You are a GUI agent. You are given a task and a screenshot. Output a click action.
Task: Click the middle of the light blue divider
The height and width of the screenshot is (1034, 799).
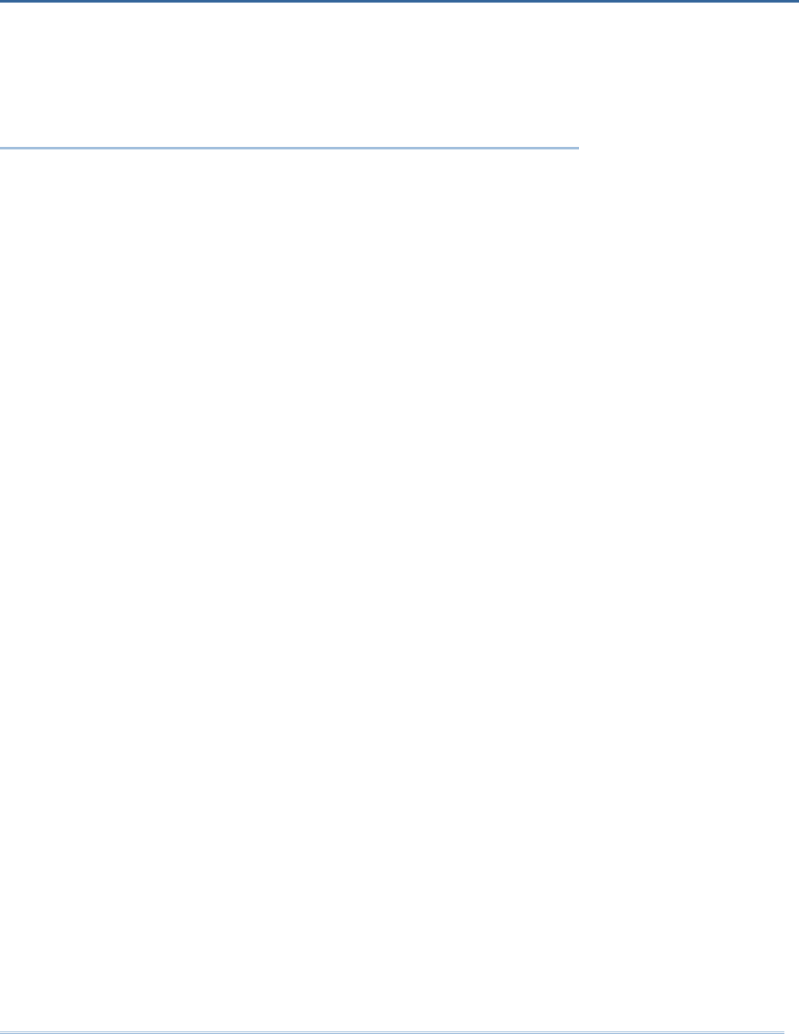click(x=290, y=148)
